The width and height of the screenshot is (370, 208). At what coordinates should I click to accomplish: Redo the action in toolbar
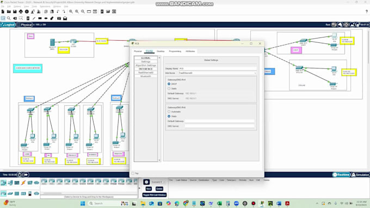[64, 11]
